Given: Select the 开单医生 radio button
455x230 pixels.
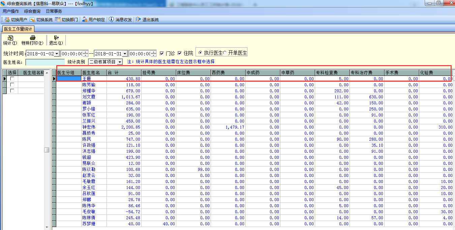Looking at the screenshot, I should click(x=225, y=53).
